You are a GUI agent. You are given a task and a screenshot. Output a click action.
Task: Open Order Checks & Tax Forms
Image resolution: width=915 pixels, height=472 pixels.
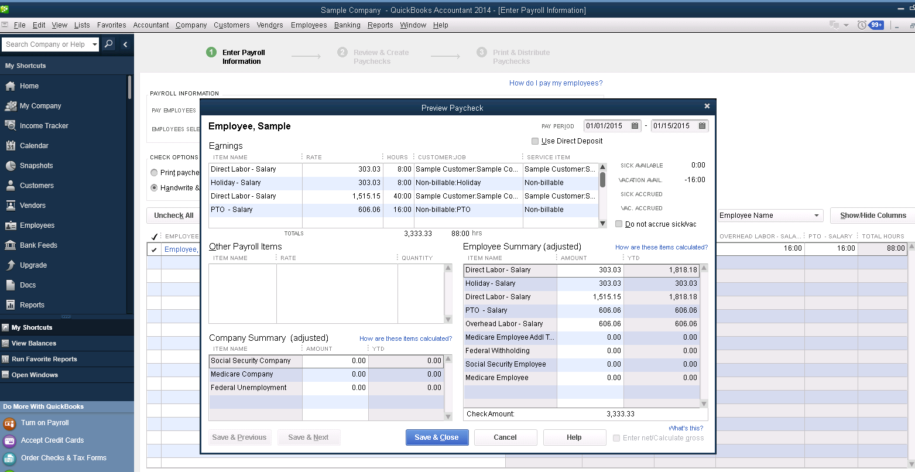[63, 458]
